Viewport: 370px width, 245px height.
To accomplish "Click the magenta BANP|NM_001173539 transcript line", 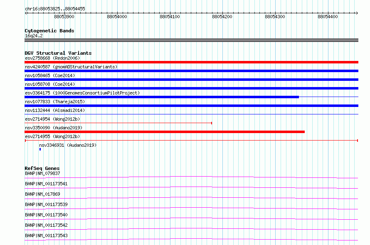I will pyautogui.click(x=191, y=208).
